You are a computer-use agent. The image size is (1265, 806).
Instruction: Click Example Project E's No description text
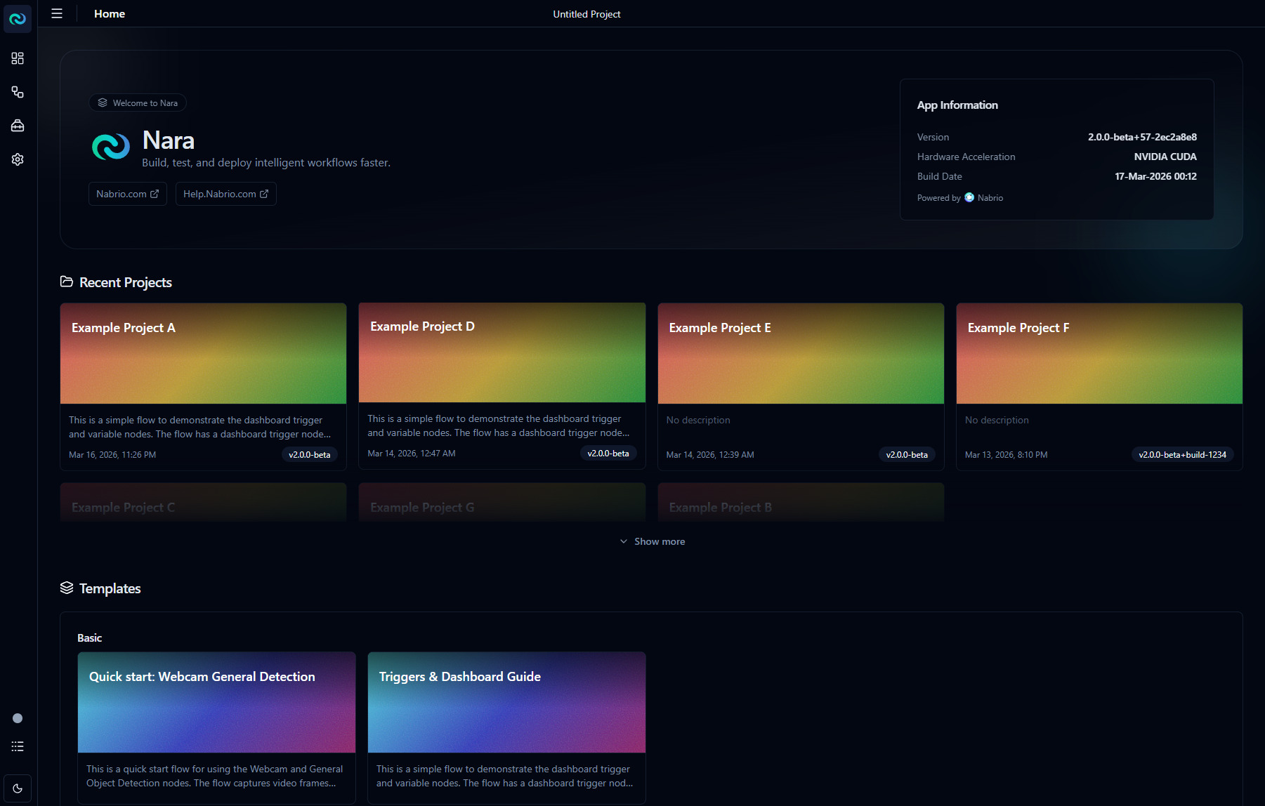coord(698,420)
